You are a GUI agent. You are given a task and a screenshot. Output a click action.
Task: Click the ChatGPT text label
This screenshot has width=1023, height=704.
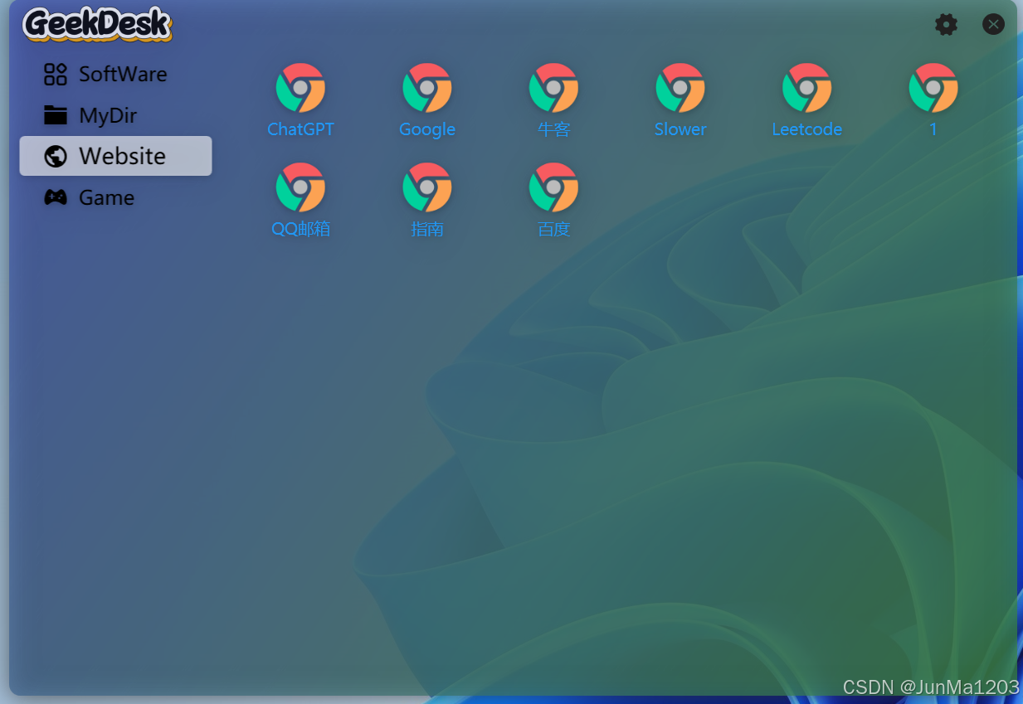pyautogui.click(x=300, y=129)
